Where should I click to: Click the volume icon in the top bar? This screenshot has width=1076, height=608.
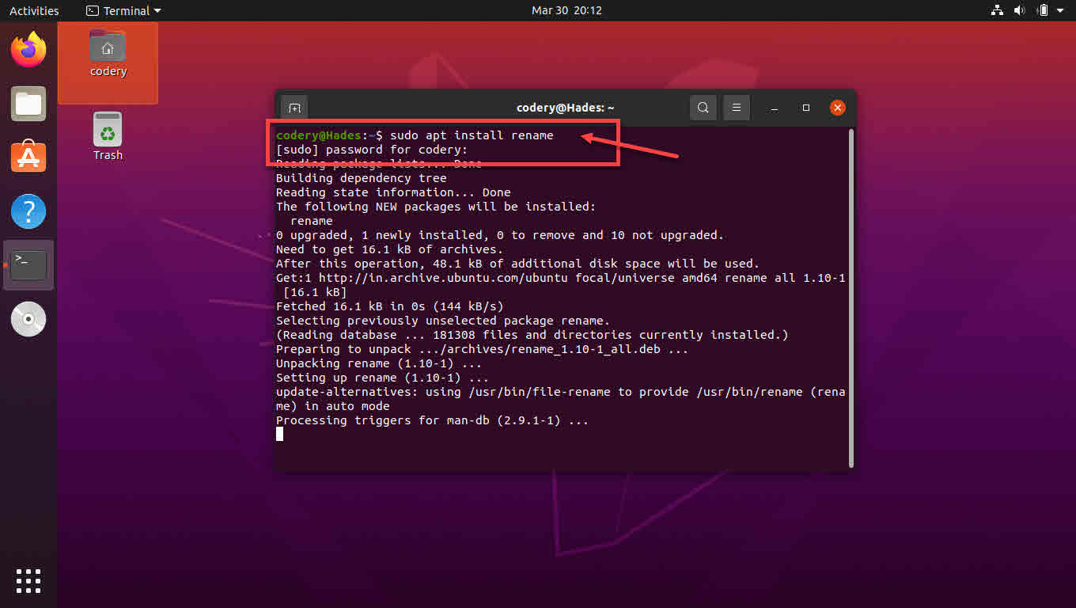[1019, 10]
